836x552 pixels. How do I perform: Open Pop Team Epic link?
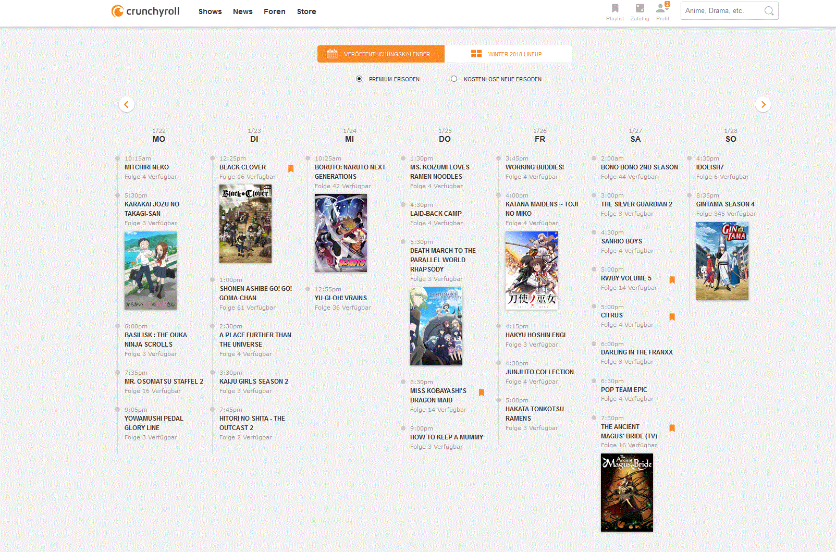(624, 390)
